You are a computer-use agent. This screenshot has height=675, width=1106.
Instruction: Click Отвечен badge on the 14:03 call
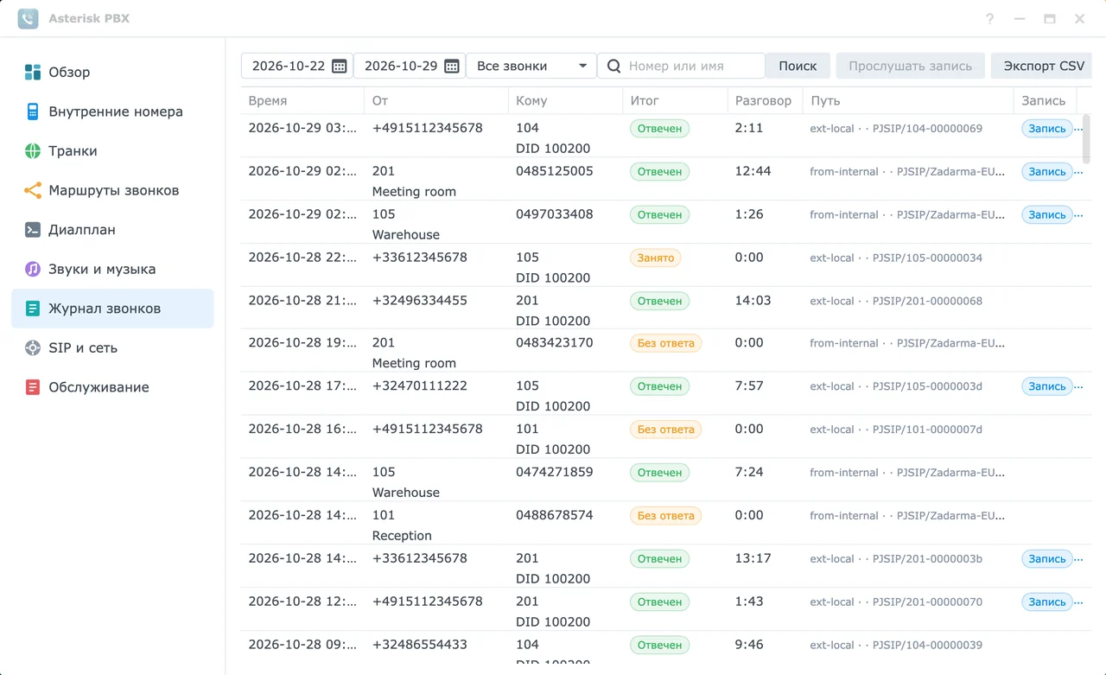[x=659, y=301]
